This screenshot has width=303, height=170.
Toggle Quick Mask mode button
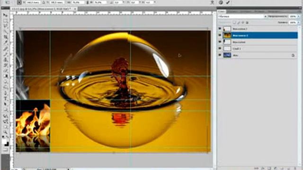click(5, 150)
